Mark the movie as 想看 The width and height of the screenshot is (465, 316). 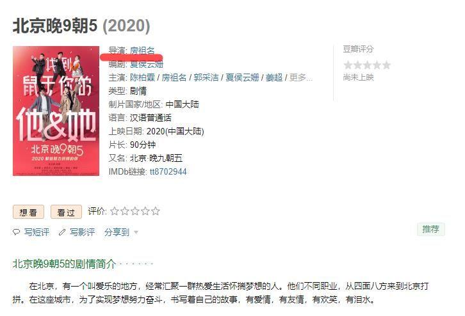click(28, 212)
